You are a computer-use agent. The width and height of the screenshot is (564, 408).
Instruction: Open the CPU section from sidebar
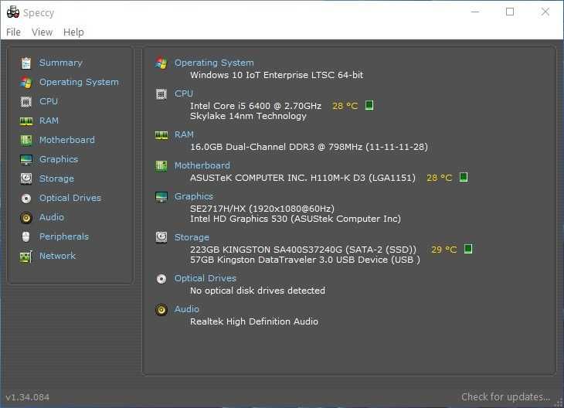pyautogui.click(x=49, y=101)
